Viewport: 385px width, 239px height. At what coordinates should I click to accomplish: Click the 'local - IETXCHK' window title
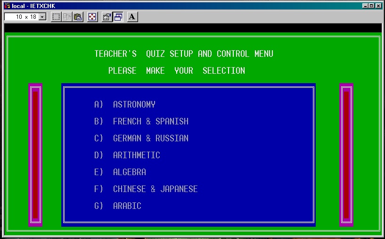pyautogui.click(x=33, y=6)
